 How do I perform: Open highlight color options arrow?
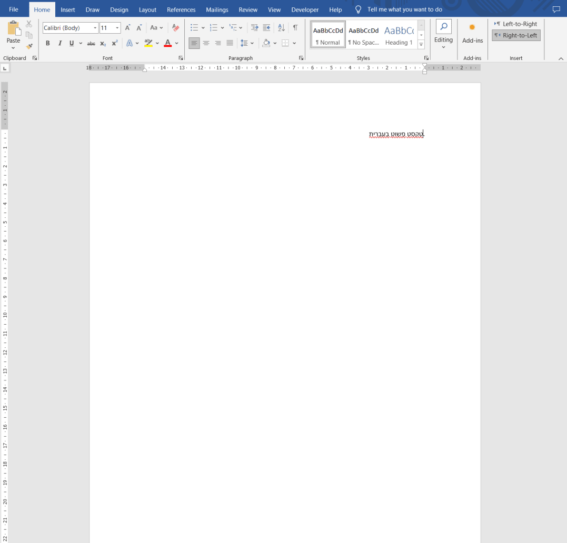(157, 43)
